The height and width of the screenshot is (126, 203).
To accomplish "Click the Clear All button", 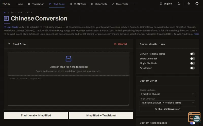I will click(x=120, y=44).
